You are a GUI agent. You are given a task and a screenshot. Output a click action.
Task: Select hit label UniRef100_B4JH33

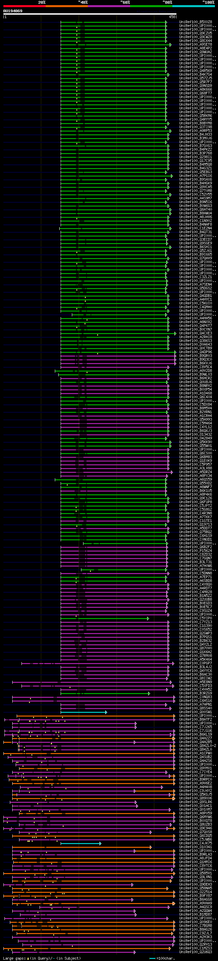[x=196, y=134]
